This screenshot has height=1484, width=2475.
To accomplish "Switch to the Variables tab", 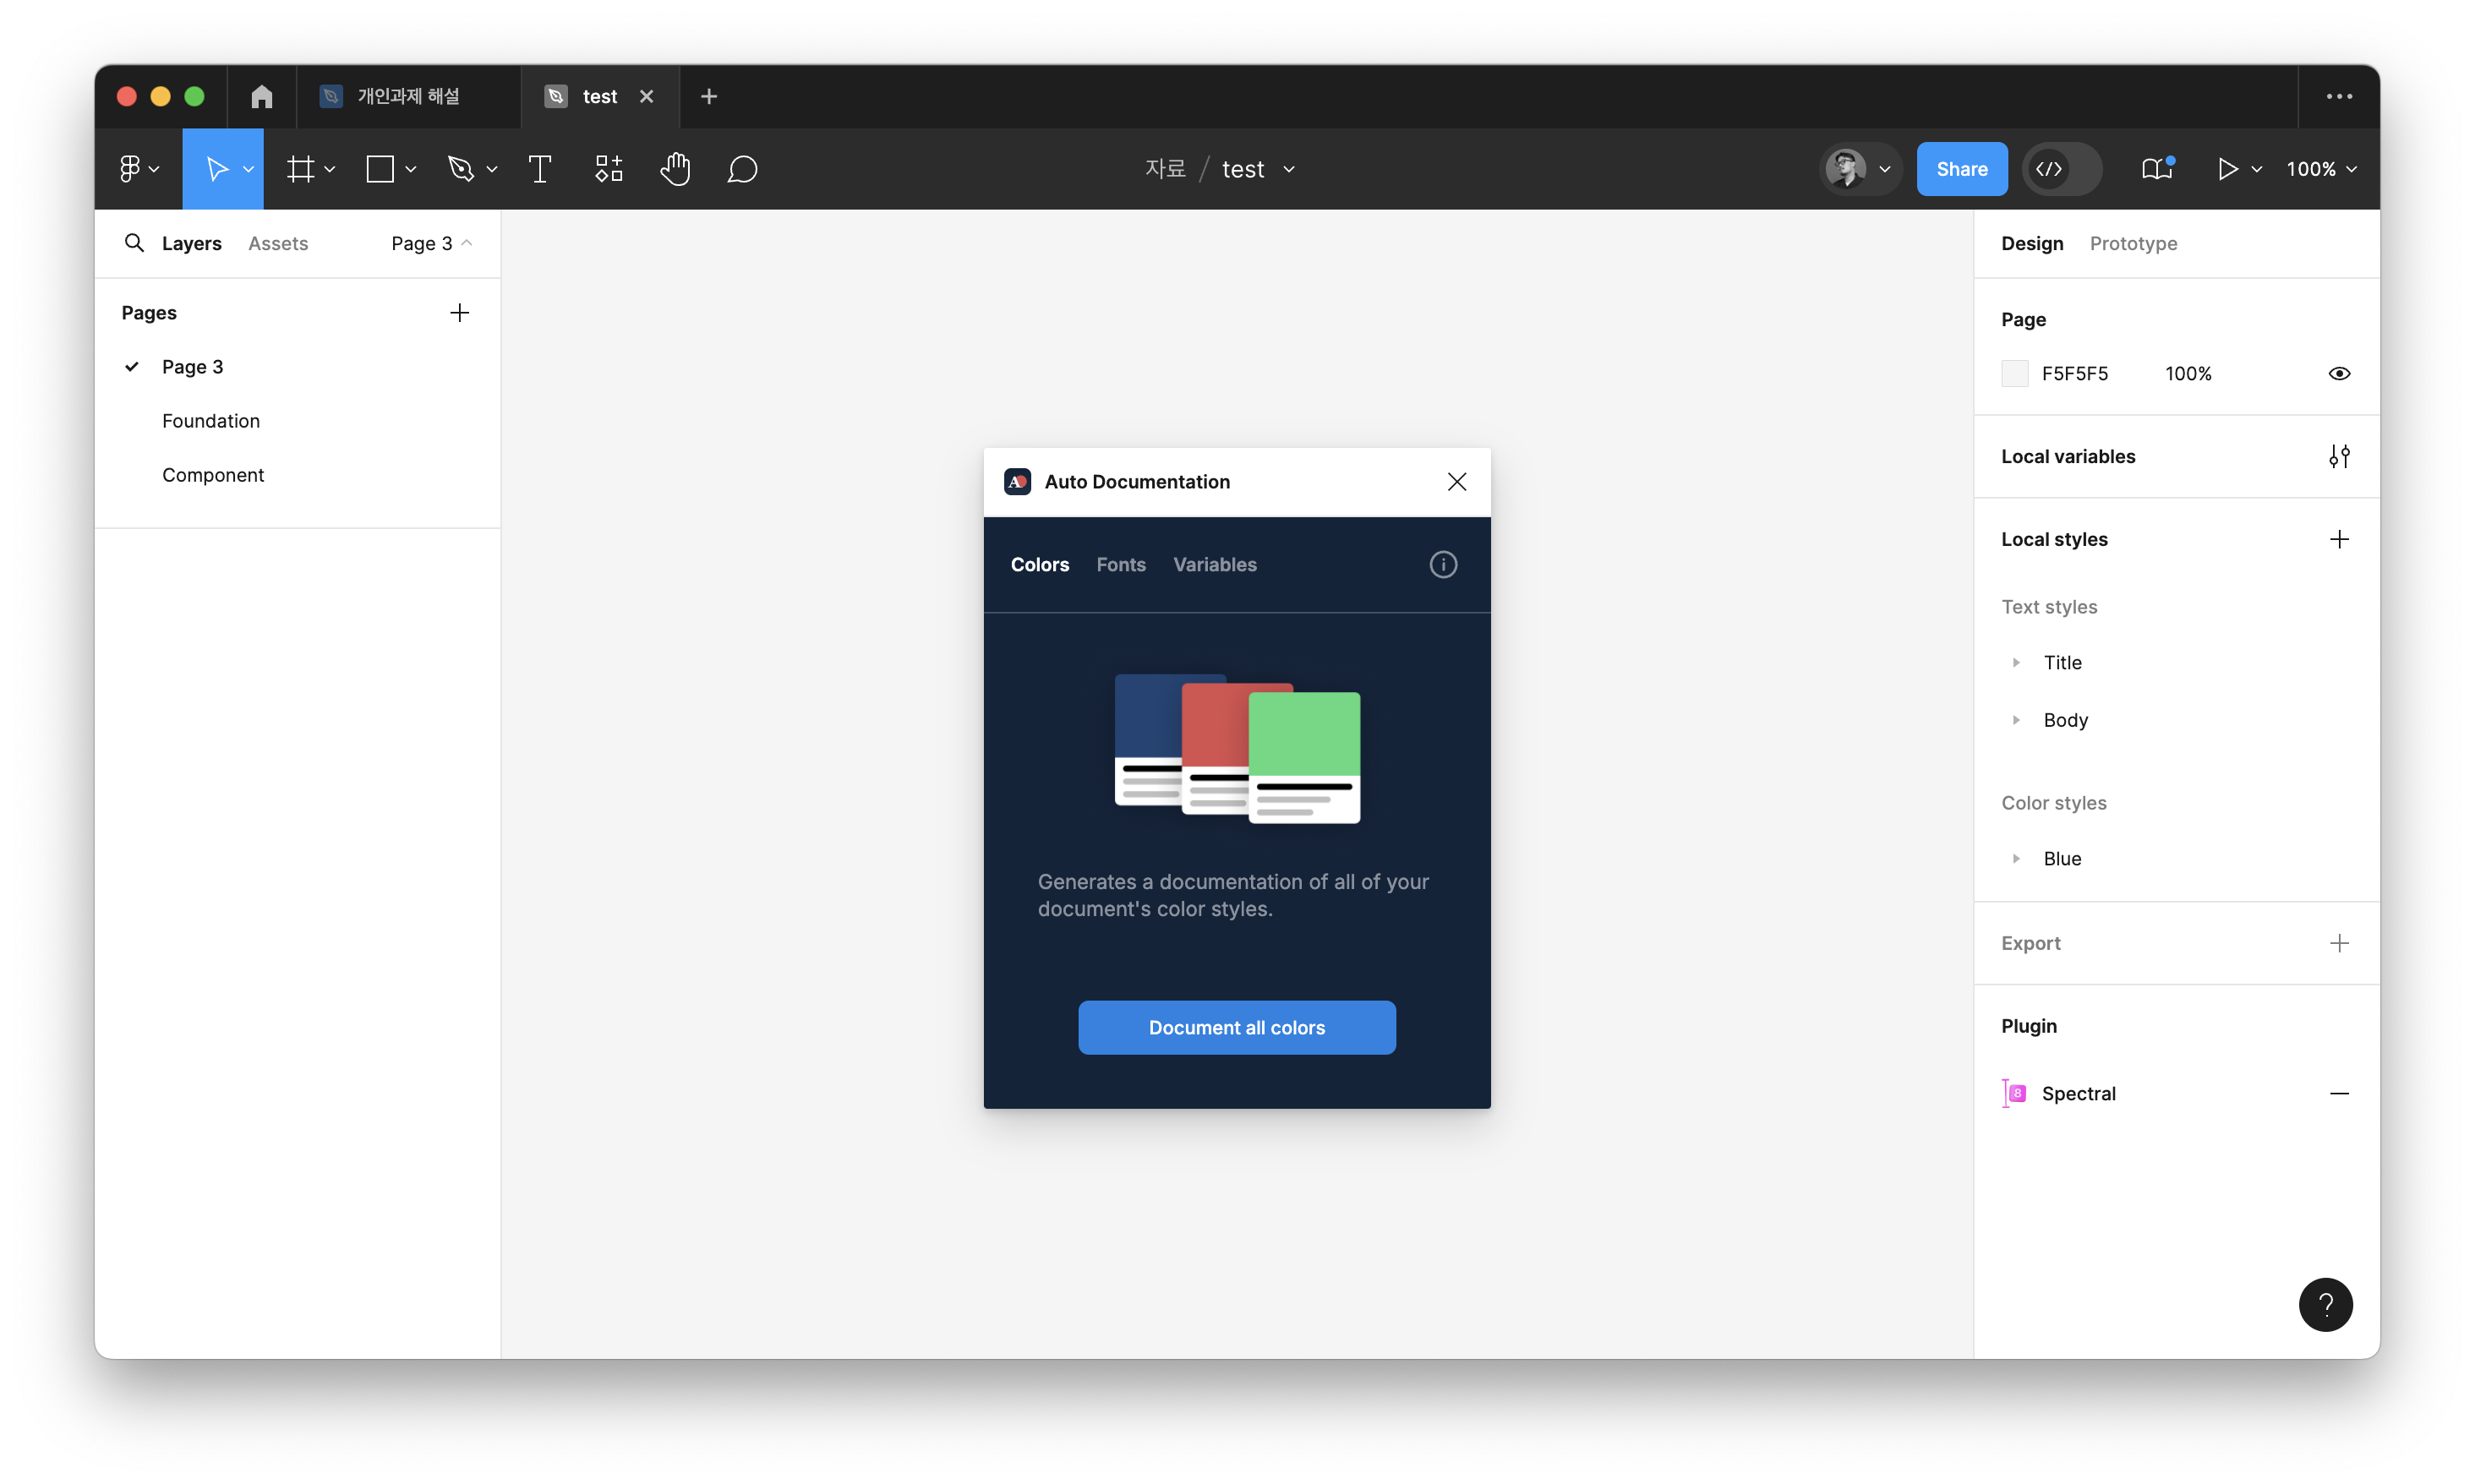I will point(1214,564).
